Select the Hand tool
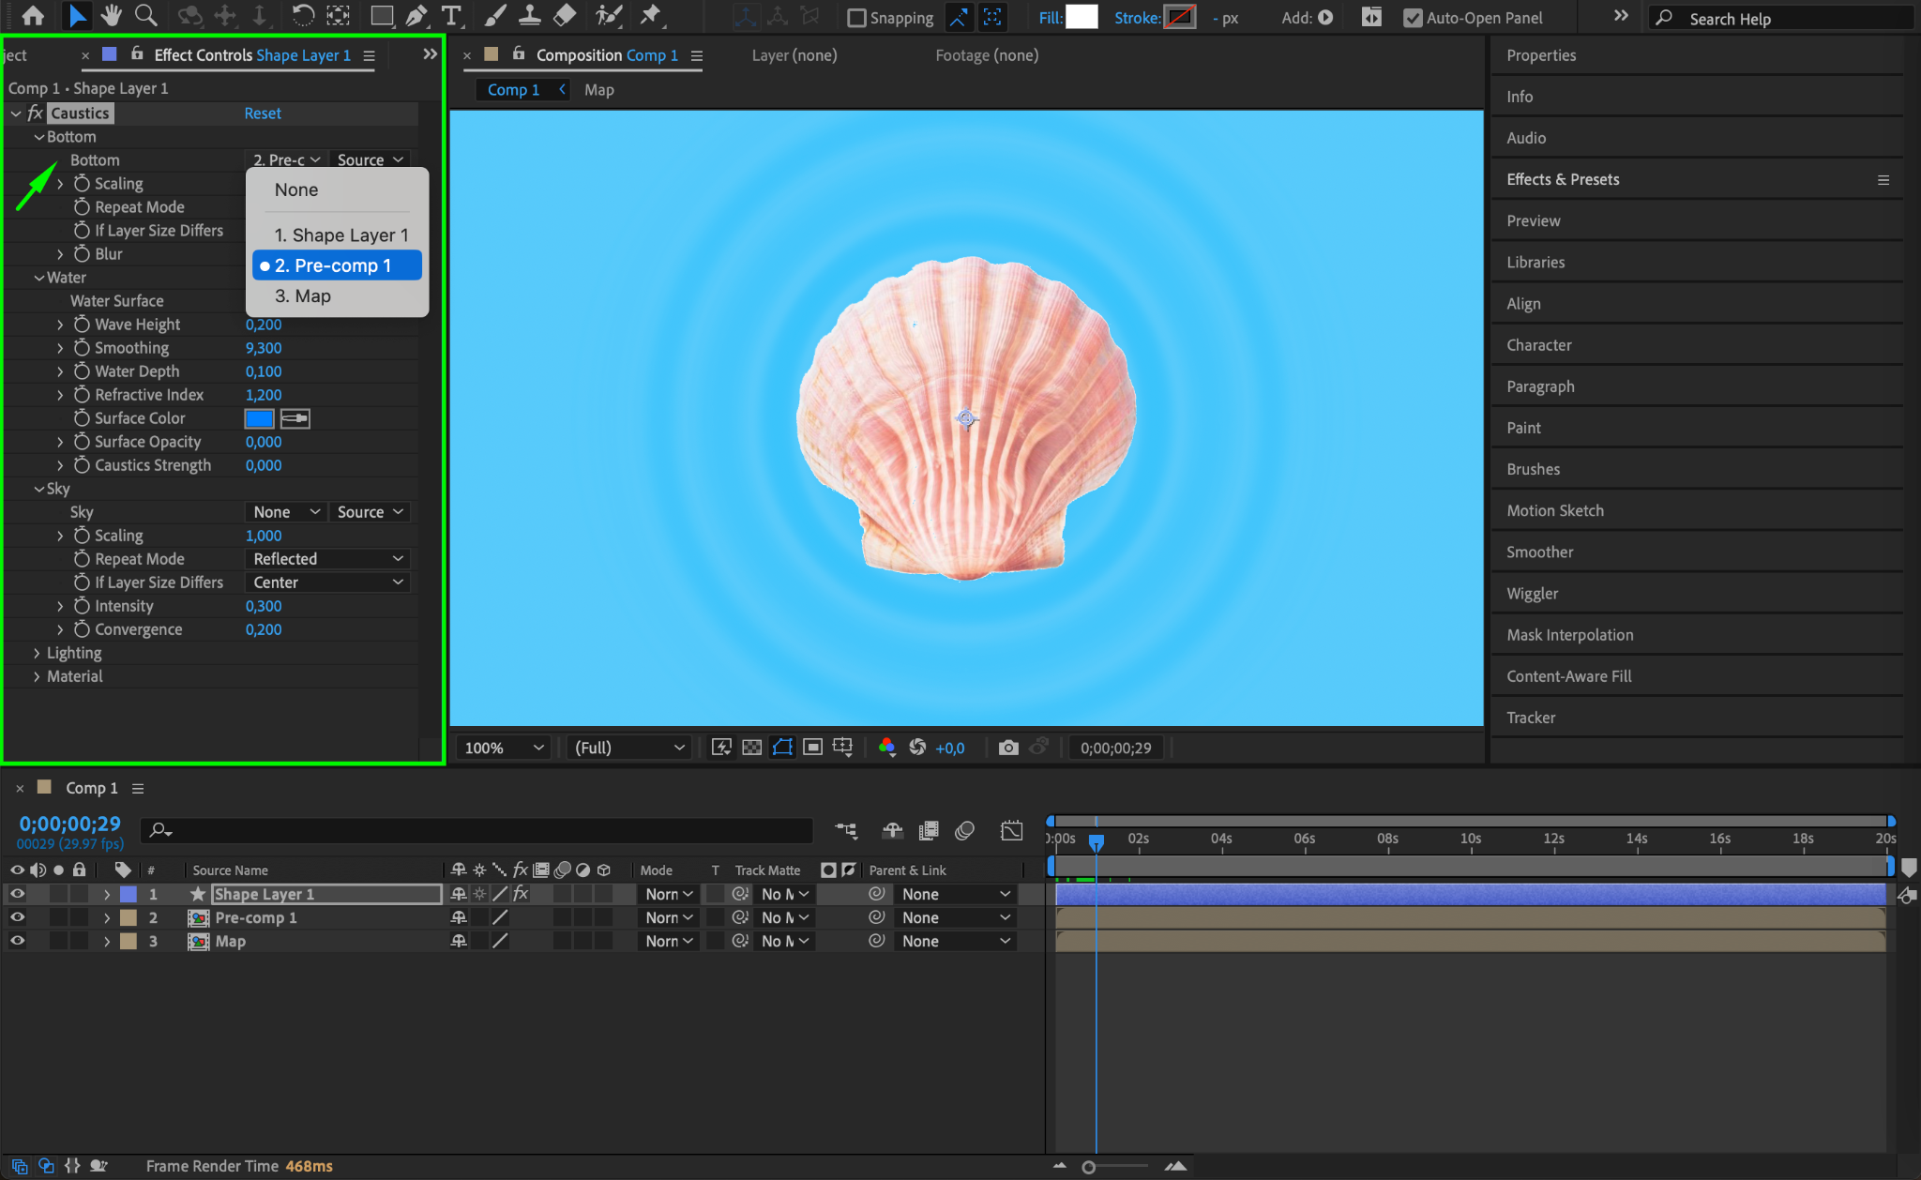The image size is (1921, 1180). (112, 15)
